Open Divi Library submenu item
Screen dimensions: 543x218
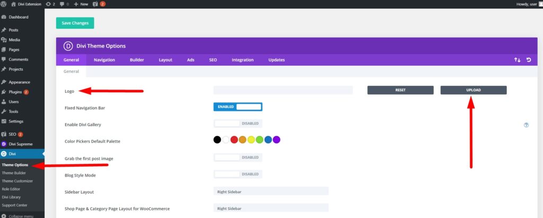pyautogui.click(x=11, y=197)
